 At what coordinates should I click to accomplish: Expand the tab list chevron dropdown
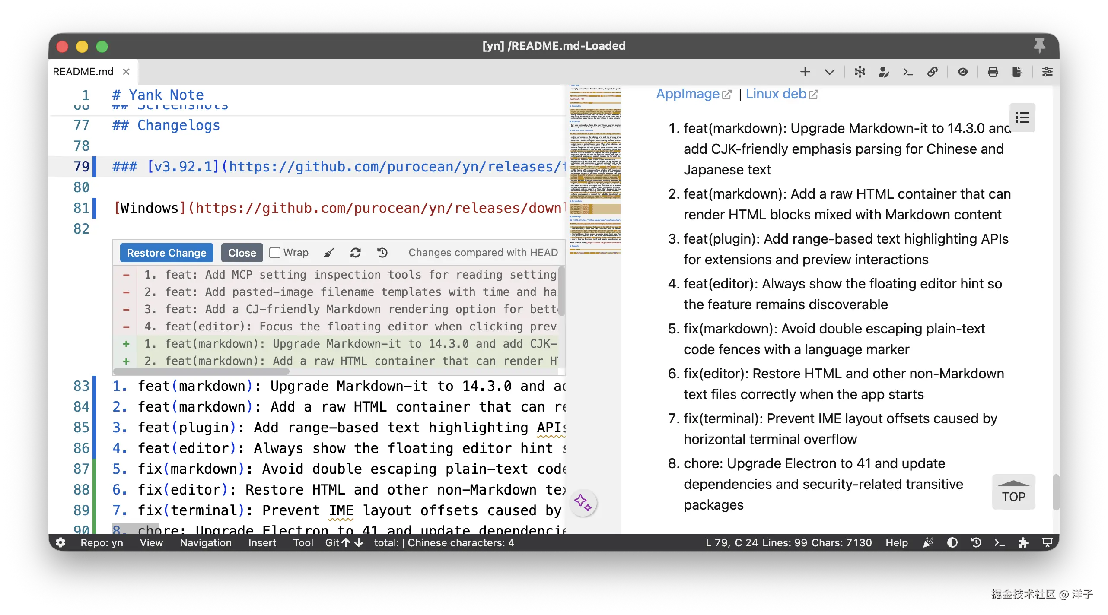(x=829, y=72)
